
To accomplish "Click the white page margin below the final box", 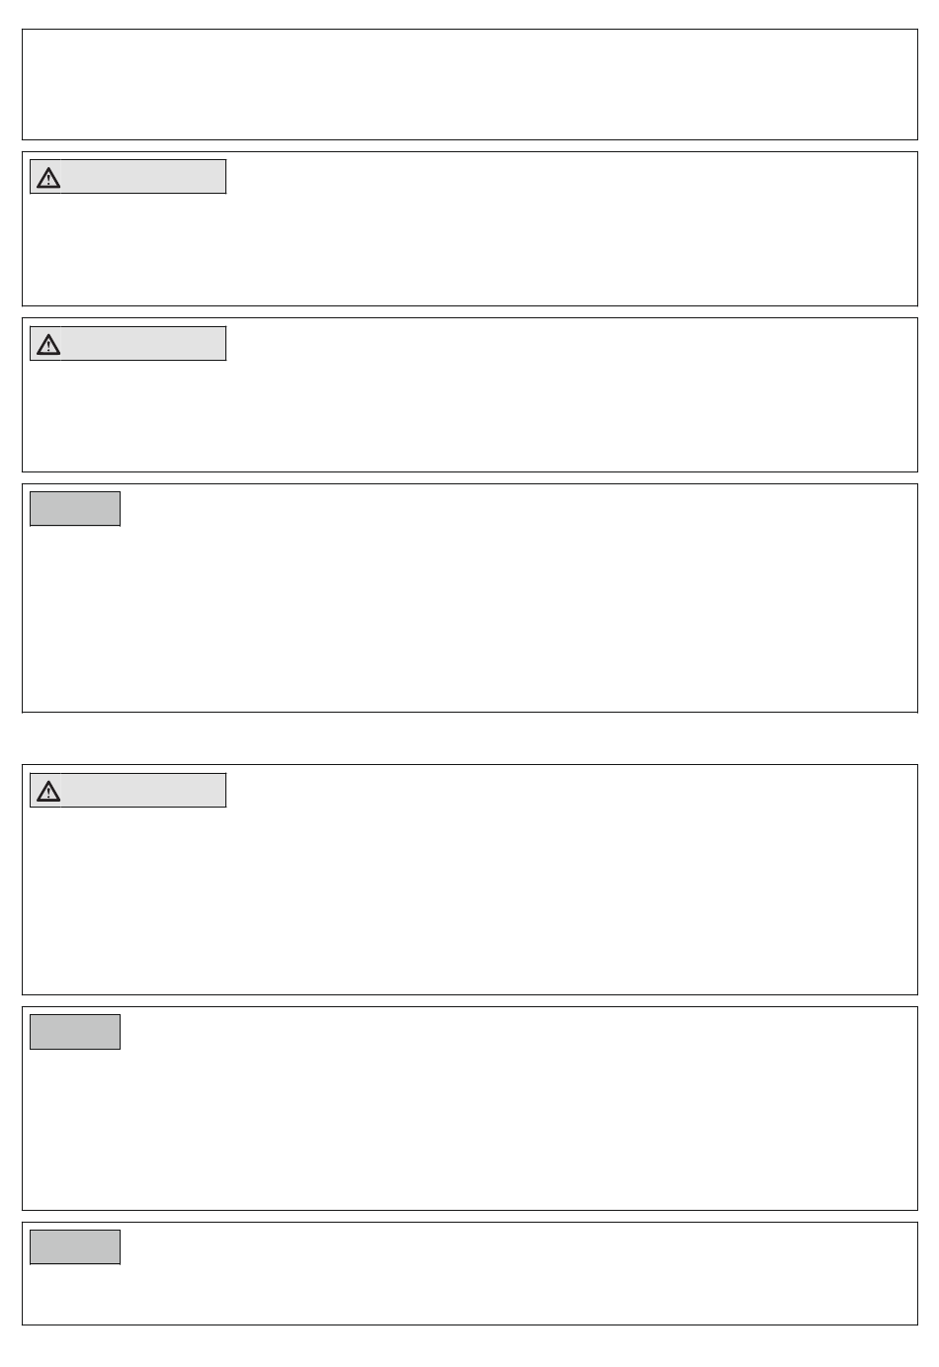I will (x=469, y=1346).
